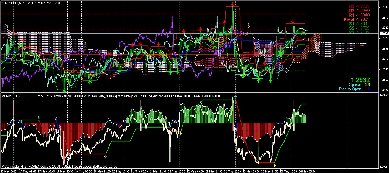Click the highlighted 1.2932 current price tag on axis
The width and height of the screenshot is (389, 173).
click(x=384, y=33)
